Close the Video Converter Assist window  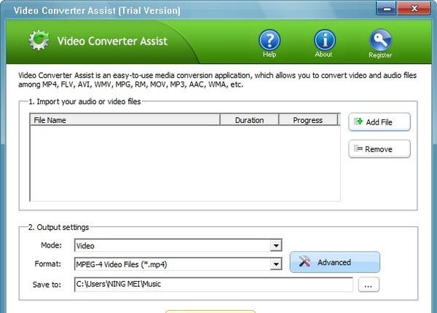pyautogui.click(x=414, y=9)
